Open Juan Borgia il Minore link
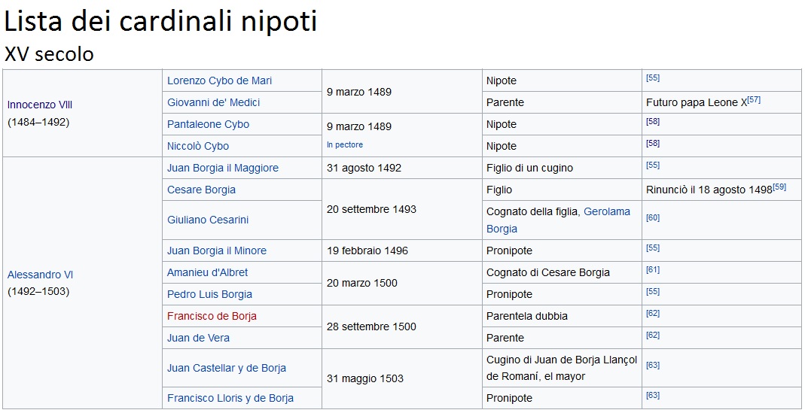The height and width of the screenshot is (413, 805). click(217, 251)
